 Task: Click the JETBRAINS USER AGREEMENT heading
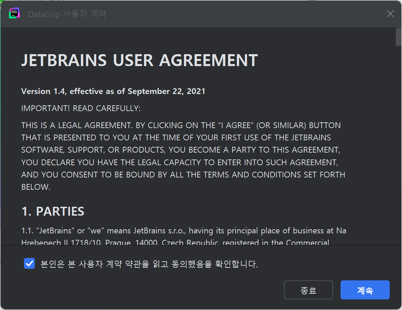pyautogui.click(x=140, y=60)
